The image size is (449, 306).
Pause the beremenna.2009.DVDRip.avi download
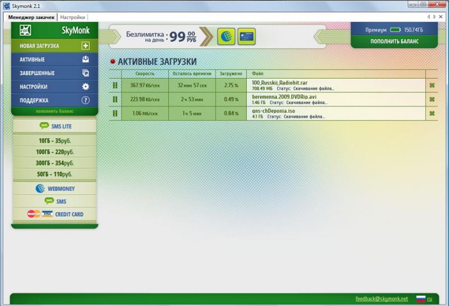click(115, 99)
